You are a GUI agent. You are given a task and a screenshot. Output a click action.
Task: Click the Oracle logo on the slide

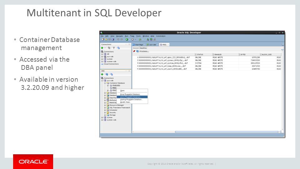coord(33,162)
